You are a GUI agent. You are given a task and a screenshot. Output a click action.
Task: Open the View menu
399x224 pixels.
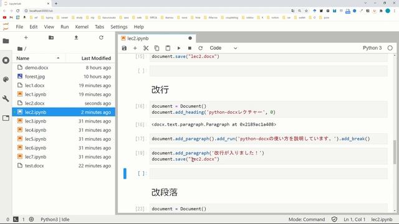[49, 27]
